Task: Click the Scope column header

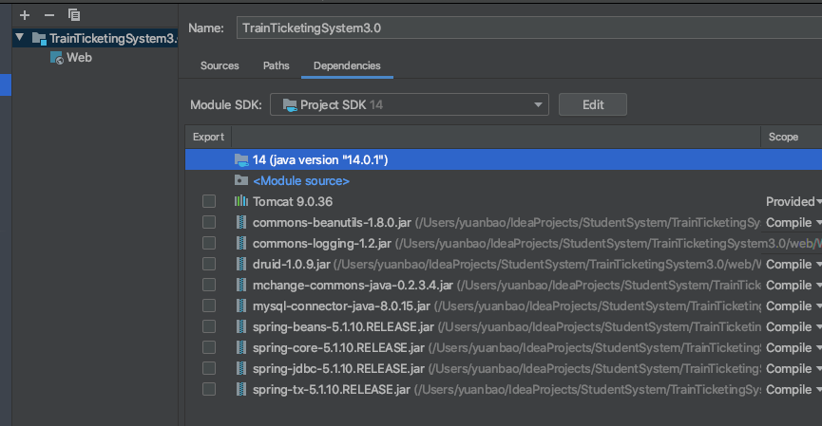Action: (x=791, y=138)
